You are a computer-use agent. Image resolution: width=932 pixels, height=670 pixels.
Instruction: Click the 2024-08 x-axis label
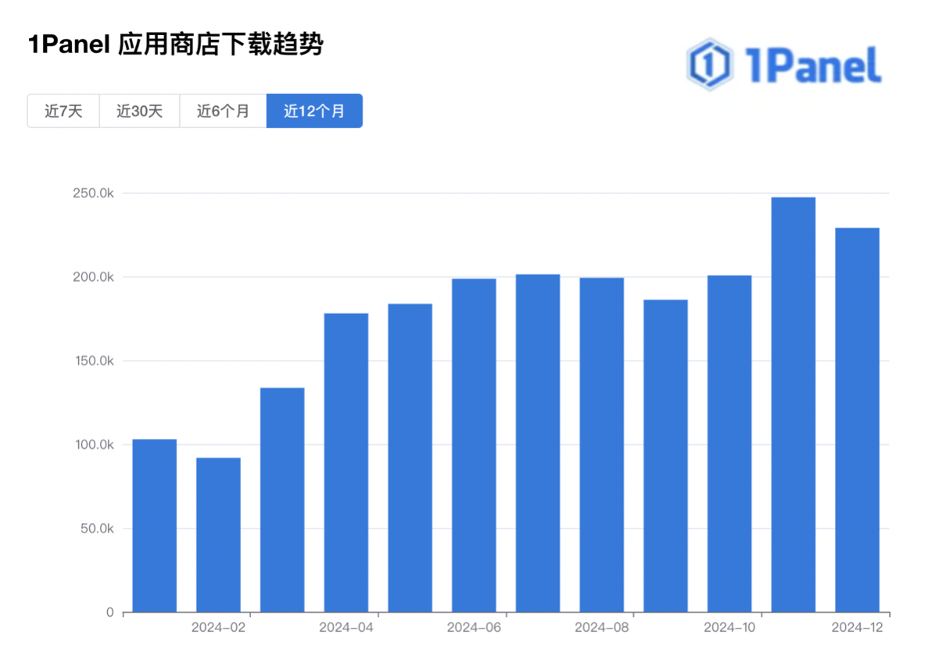(x=601, y=627)
